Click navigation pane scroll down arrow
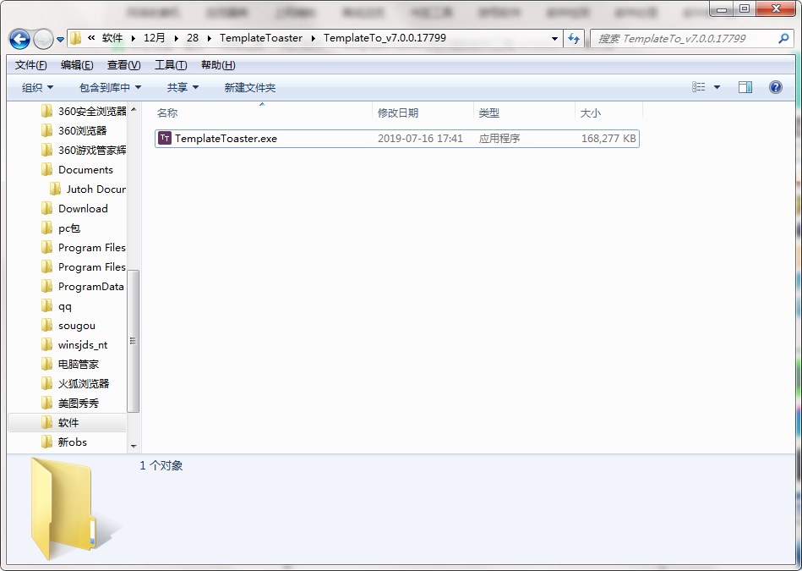This screenshot has width=802, height=571. [x=134, y=446]
